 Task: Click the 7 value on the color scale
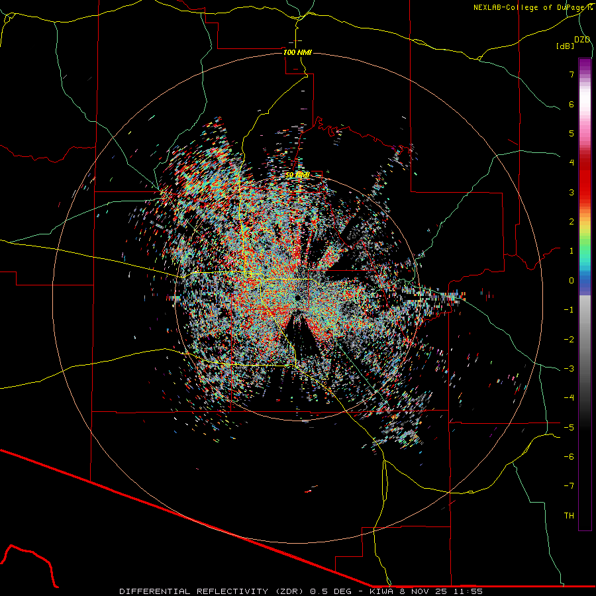(x=571, y=74)
